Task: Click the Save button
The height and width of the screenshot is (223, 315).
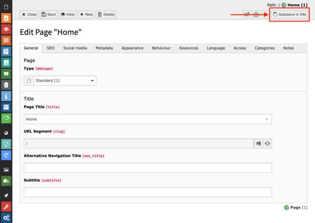Action: click(x=49, y=15)
